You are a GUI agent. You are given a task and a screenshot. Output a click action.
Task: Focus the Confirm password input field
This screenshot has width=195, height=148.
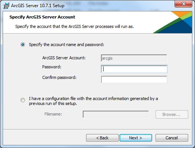(134, 80)
